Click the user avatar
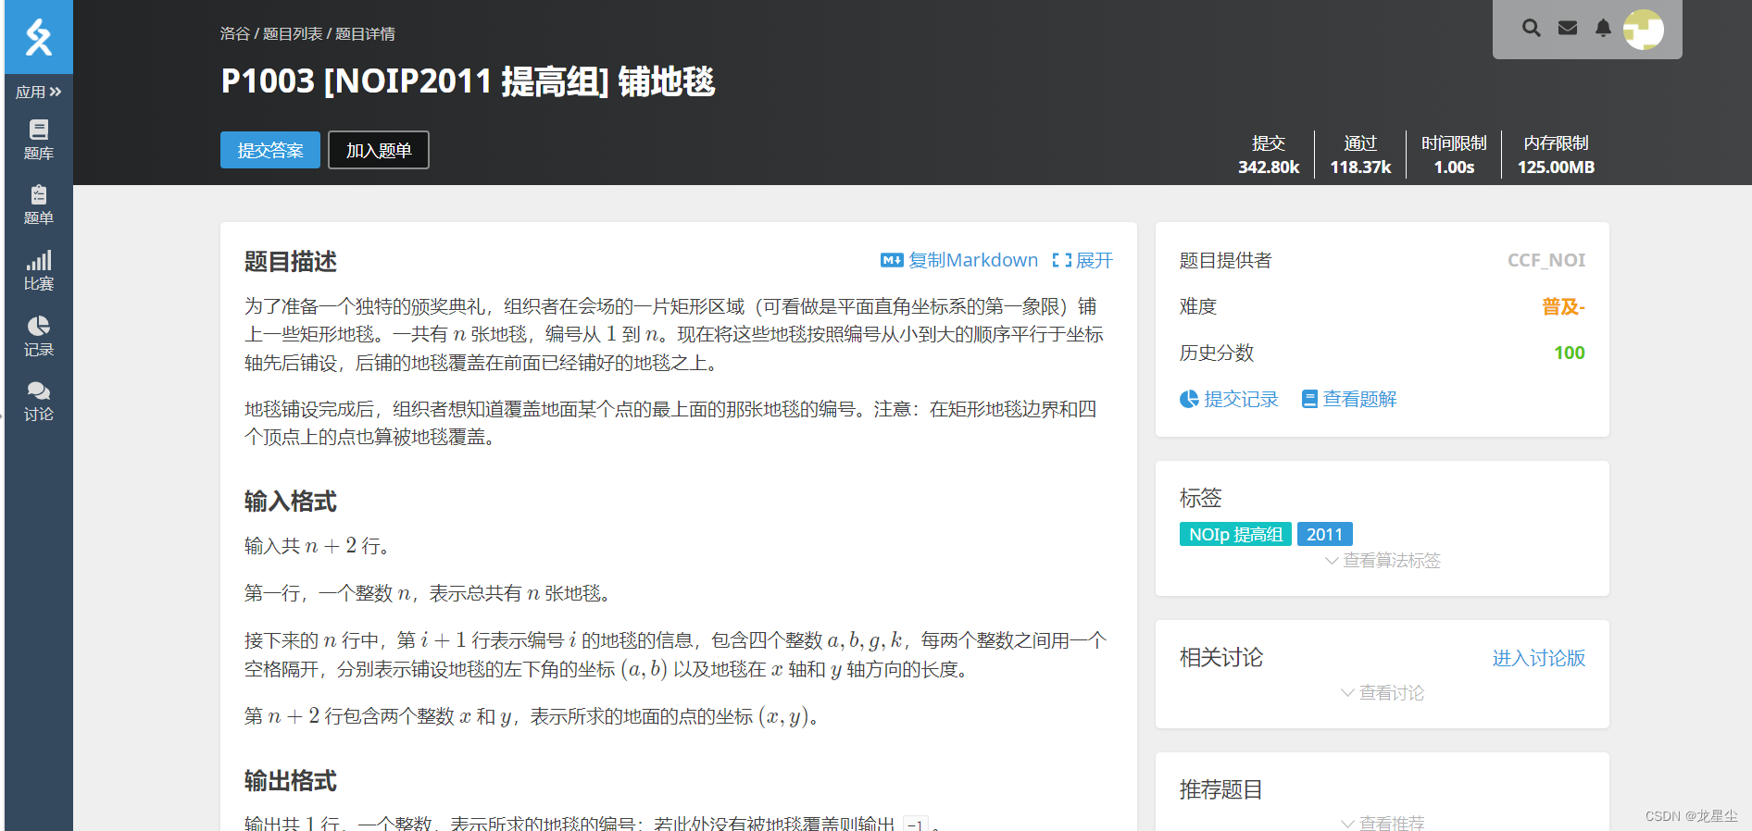The width and height of the screenshot is (1752, 831). [1644, 30]
